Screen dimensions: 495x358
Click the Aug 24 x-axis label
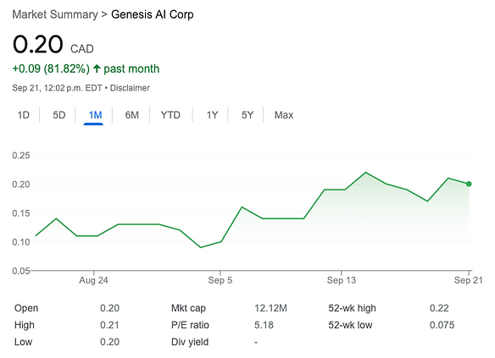(93, 280)
